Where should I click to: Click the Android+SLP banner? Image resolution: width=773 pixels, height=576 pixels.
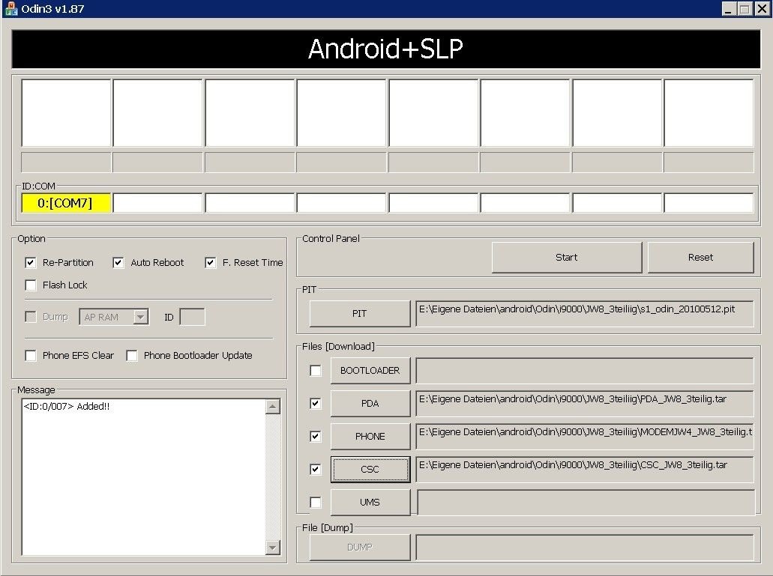(386, 49)
